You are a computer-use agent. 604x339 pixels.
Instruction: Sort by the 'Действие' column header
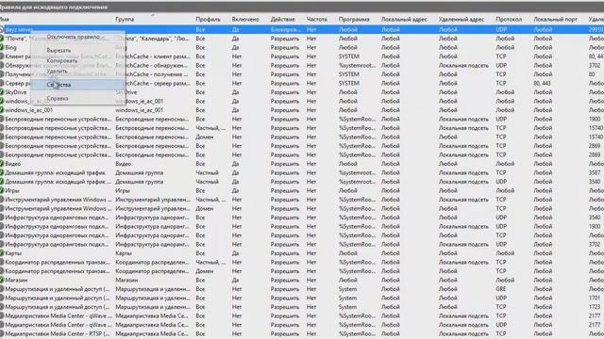point(283,19)
